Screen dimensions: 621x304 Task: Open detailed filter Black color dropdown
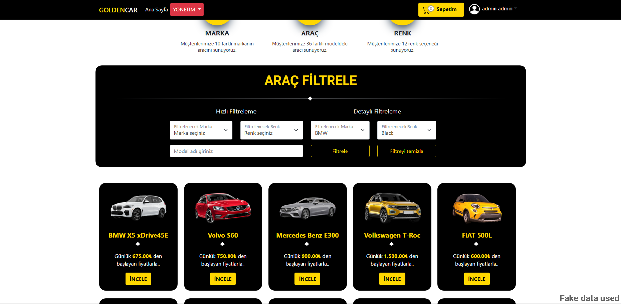point(407,130)
